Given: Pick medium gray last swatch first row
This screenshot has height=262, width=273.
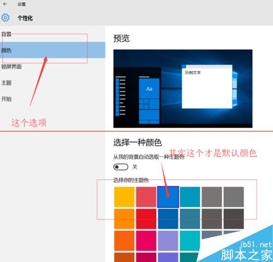Looking at the screenshot, I should click(x=234, y=197).
